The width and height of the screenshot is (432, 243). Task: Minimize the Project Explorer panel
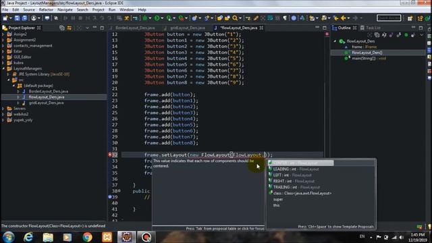click(x=94, y=28)
